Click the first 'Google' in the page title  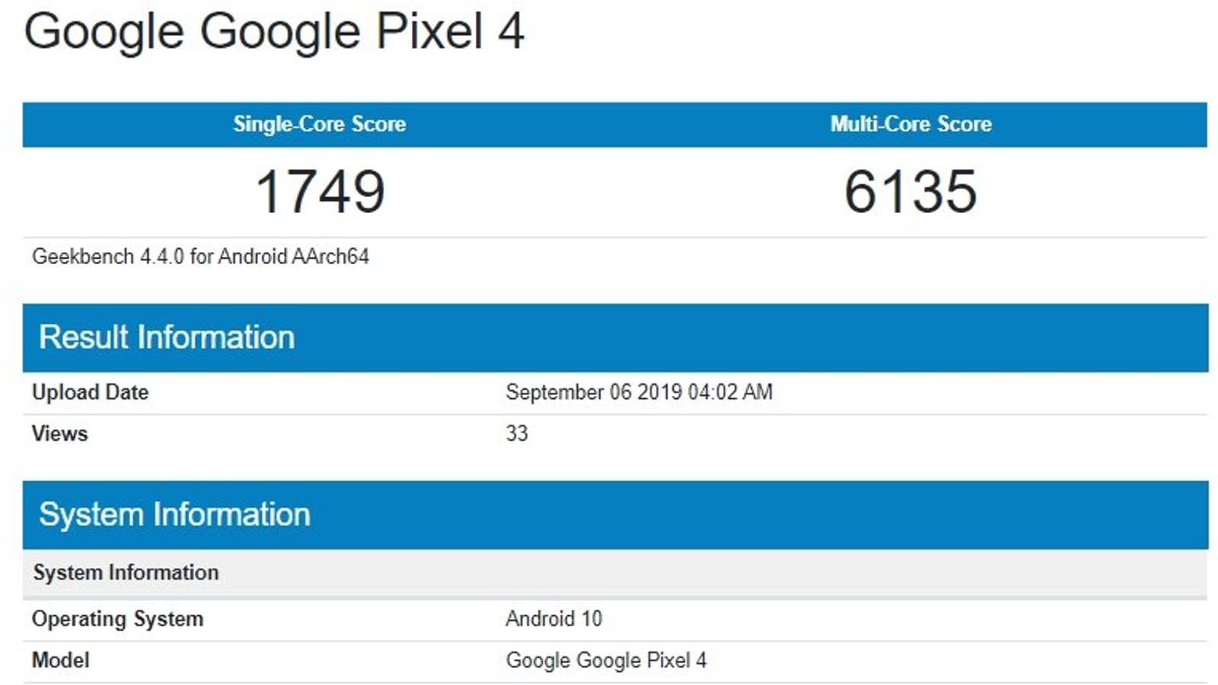104,32
